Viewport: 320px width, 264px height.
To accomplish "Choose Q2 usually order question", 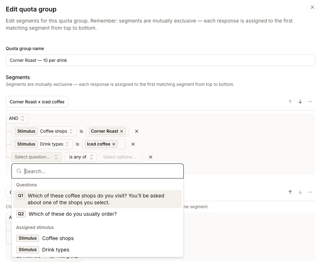I will click(98, 214).
